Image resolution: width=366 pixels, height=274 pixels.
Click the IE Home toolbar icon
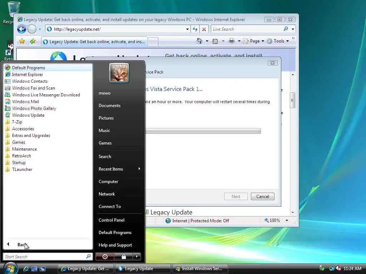tap(199, 41)
